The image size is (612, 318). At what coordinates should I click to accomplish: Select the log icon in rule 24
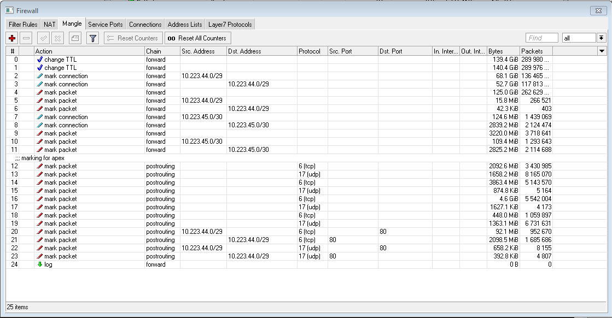point(39,264)
